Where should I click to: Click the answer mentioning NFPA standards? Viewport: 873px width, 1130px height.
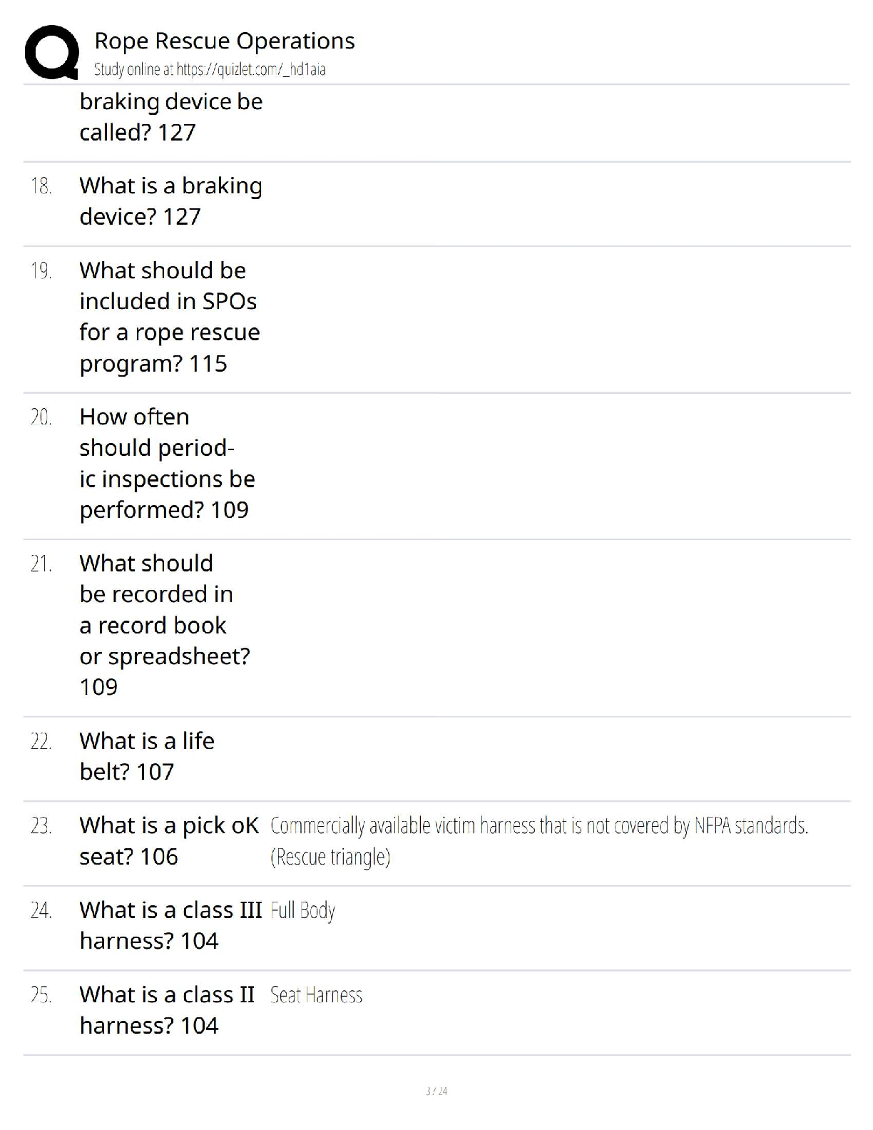point(539,826)
